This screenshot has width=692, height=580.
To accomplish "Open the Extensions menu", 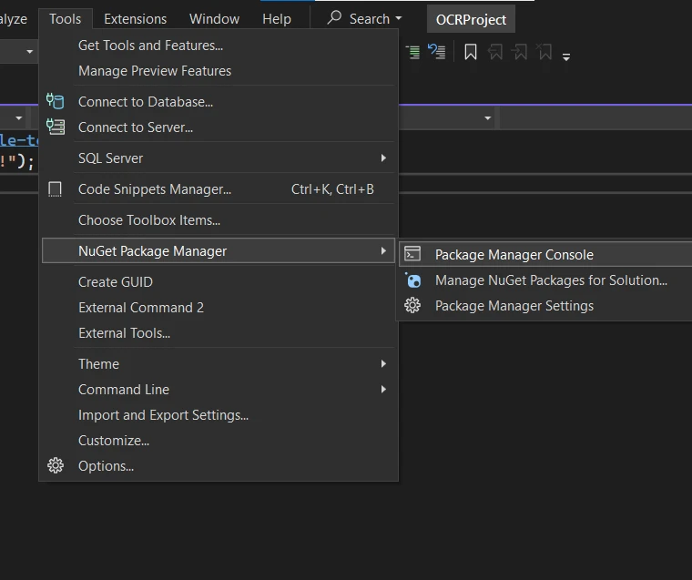I will [x=135, y=19].
